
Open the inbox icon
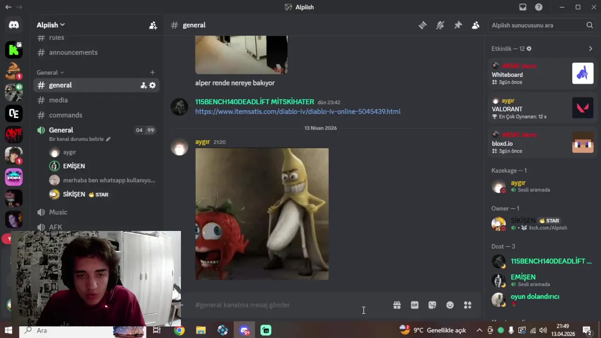[523, 7]
